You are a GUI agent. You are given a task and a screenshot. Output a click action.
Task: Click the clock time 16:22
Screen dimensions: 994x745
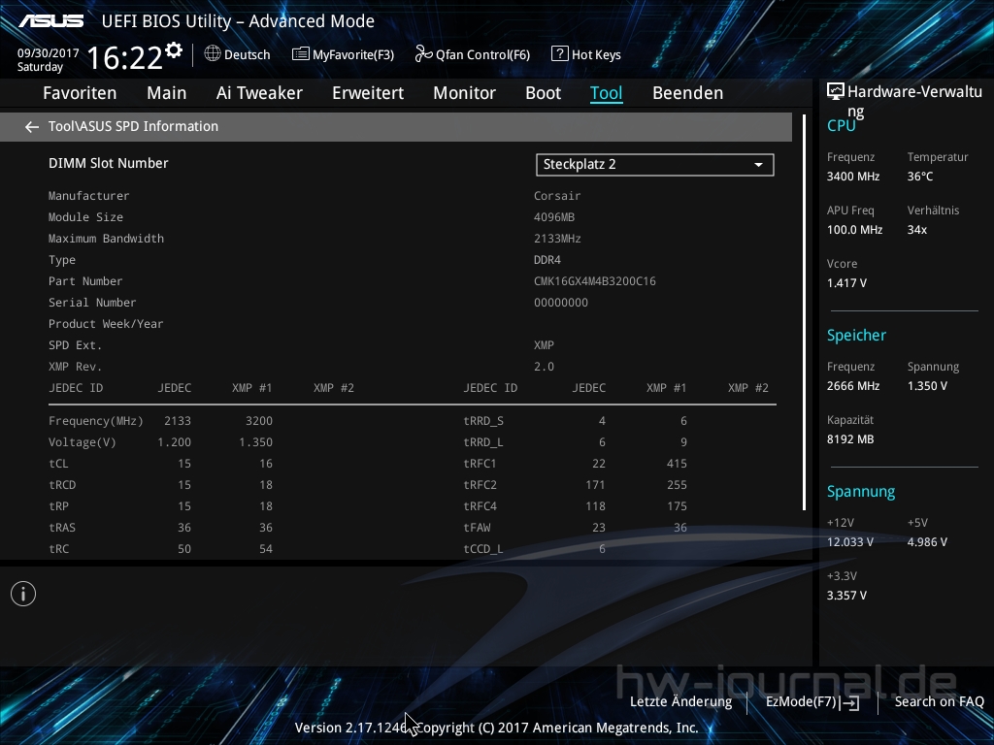pyautogui.click(x=125, y=58)
